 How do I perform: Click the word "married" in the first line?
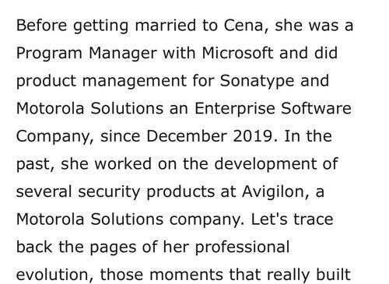(166, 26)
